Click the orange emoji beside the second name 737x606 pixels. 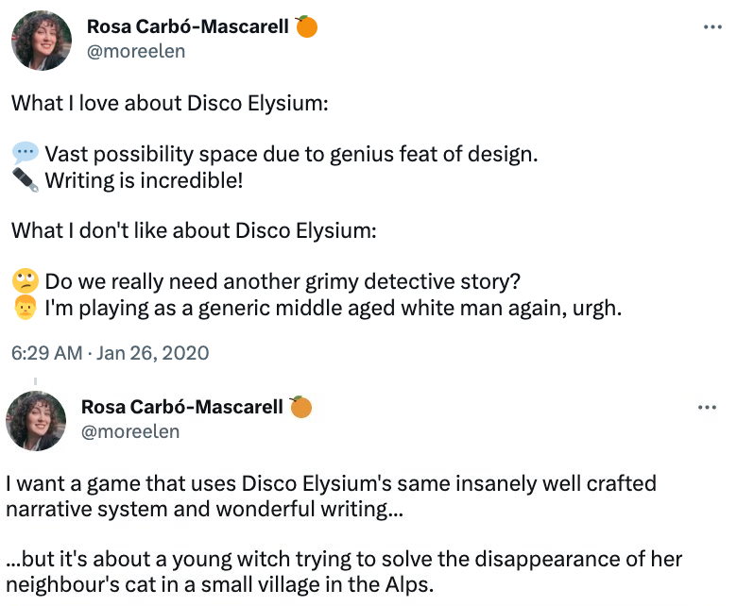[x=300, y=407]
